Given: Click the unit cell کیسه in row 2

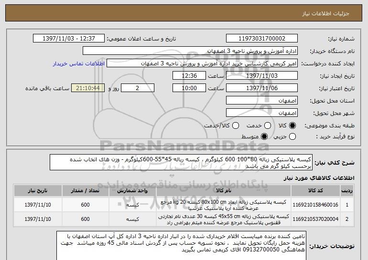Looking at the screenshot, I should pyautogui.click(x=132, y=219).
